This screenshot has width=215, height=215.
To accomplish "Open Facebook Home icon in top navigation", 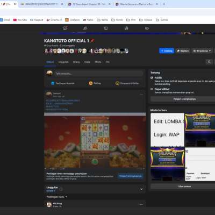I will pyautogui.click(x=65, y=28).
